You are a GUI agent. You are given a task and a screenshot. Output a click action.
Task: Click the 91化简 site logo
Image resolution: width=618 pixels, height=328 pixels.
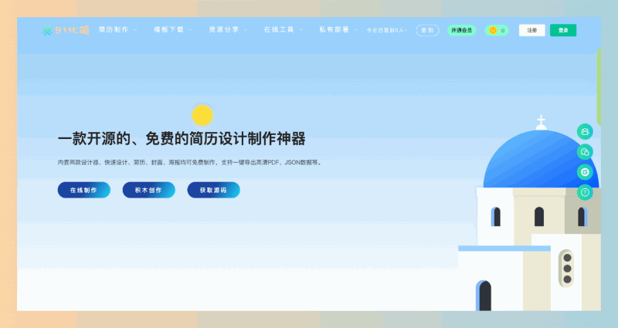pos(66,30)
